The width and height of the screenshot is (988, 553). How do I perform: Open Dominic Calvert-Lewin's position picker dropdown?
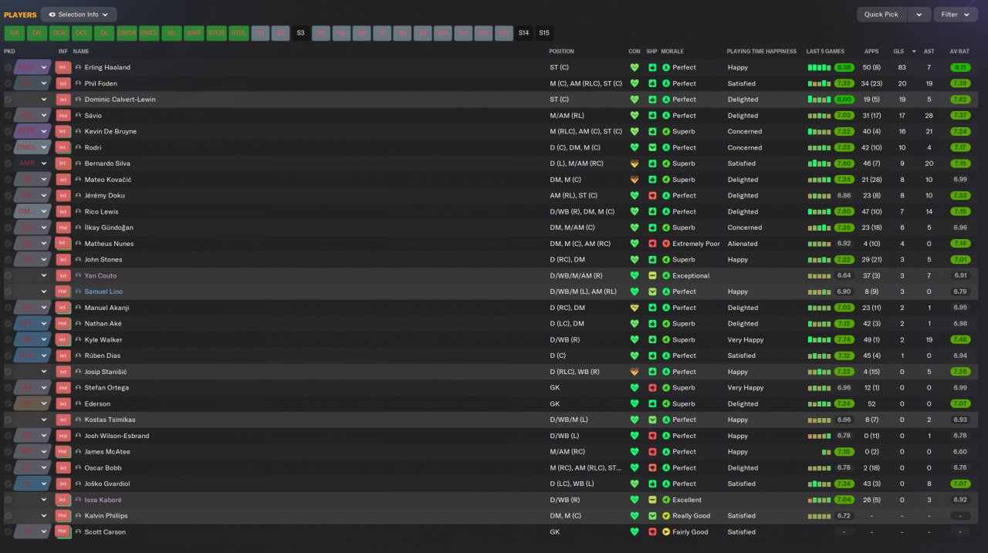pos(44,99)
